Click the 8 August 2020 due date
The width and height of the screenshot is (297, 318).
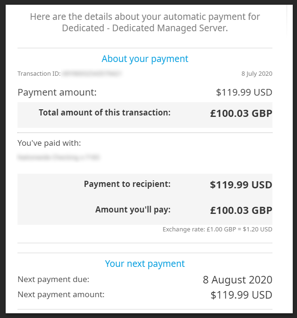coord(238,280)
